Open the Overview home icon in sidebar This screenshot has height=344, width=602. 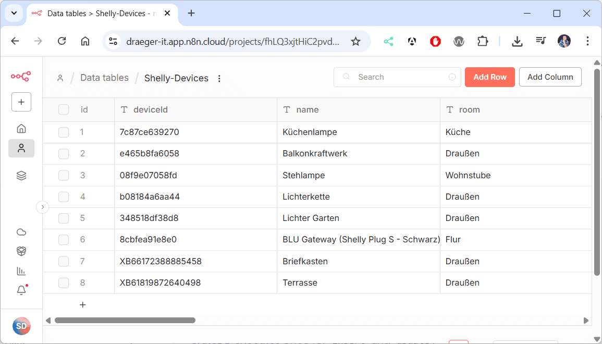(21, 128)
